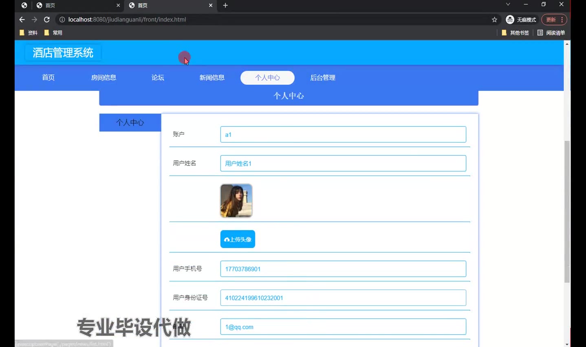This screenshot has height=347, width=586.
Task: Open 新闻信息 in the navigation menu
Action: point(212,77)
